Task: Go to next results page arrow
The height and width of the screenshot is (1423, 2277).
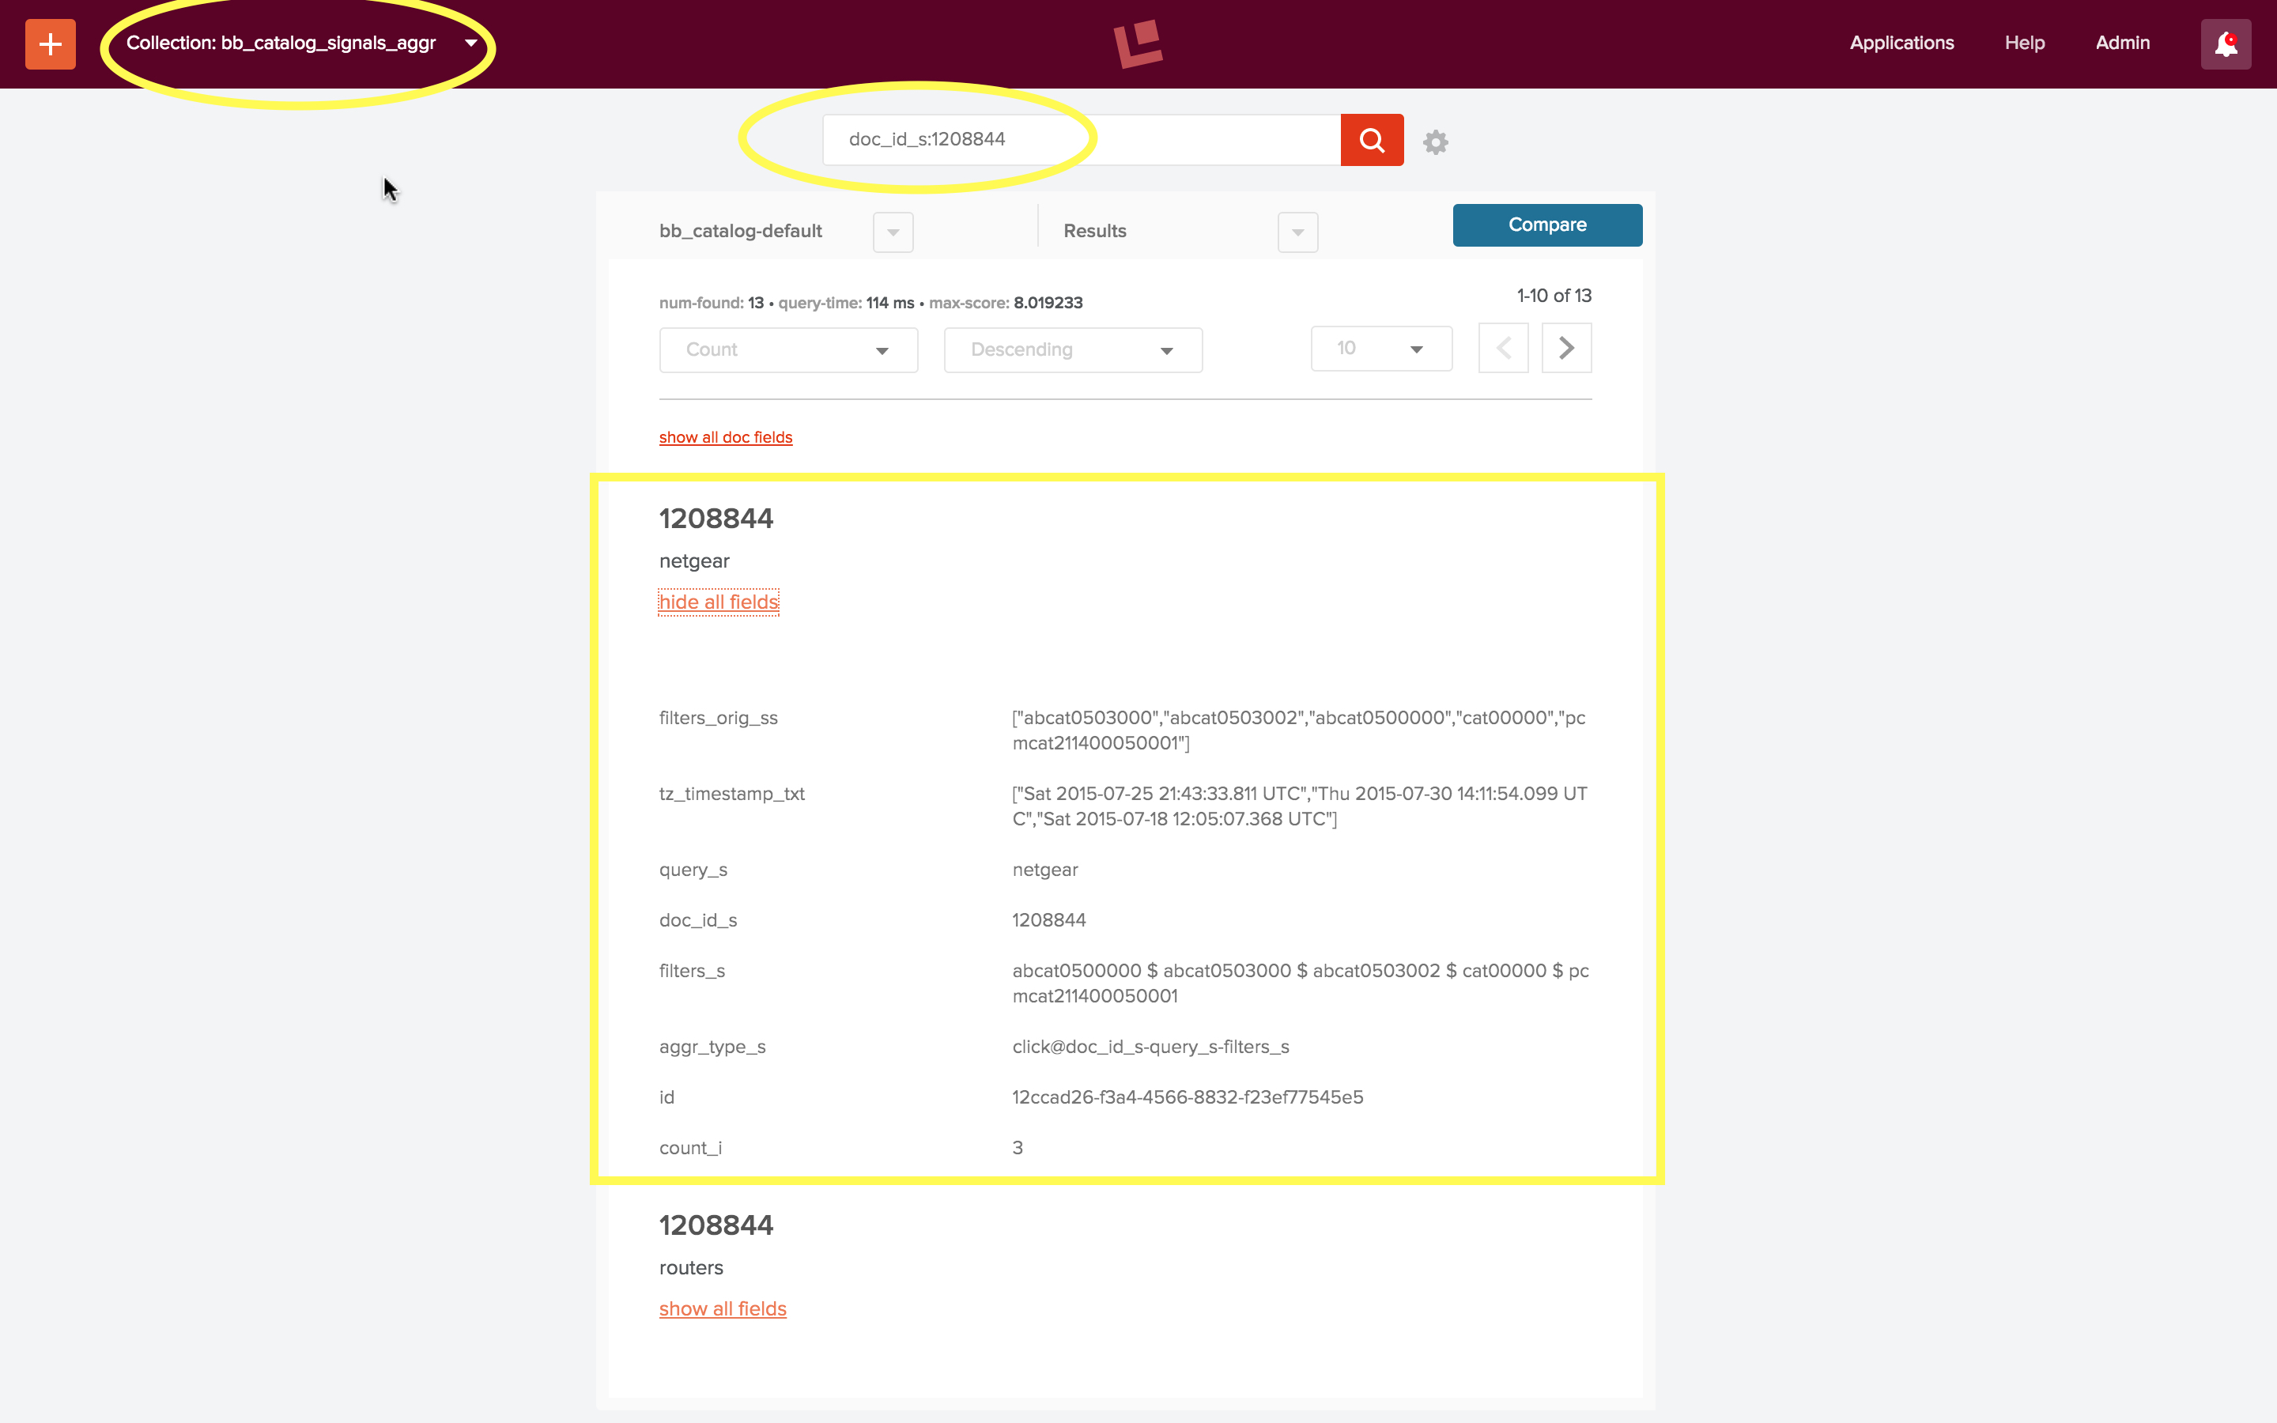Action: (1566, 348)
